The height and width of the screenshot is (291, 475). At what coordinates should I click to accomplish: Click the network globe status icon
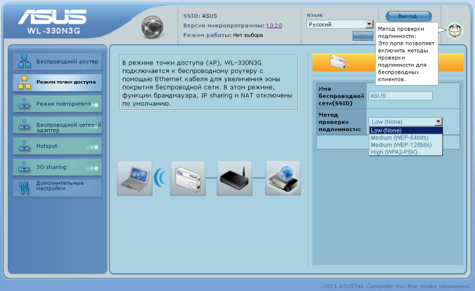[x=152, y=28]
